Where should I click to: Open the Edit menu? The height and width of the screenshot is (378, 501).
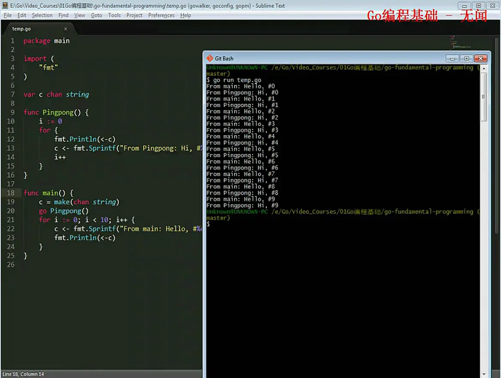(22, 15)
